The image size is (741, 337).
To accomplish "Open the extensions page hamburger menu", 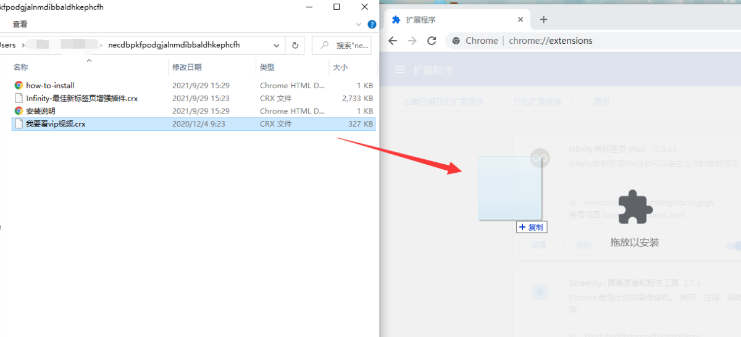I will [x=400, y=70].
